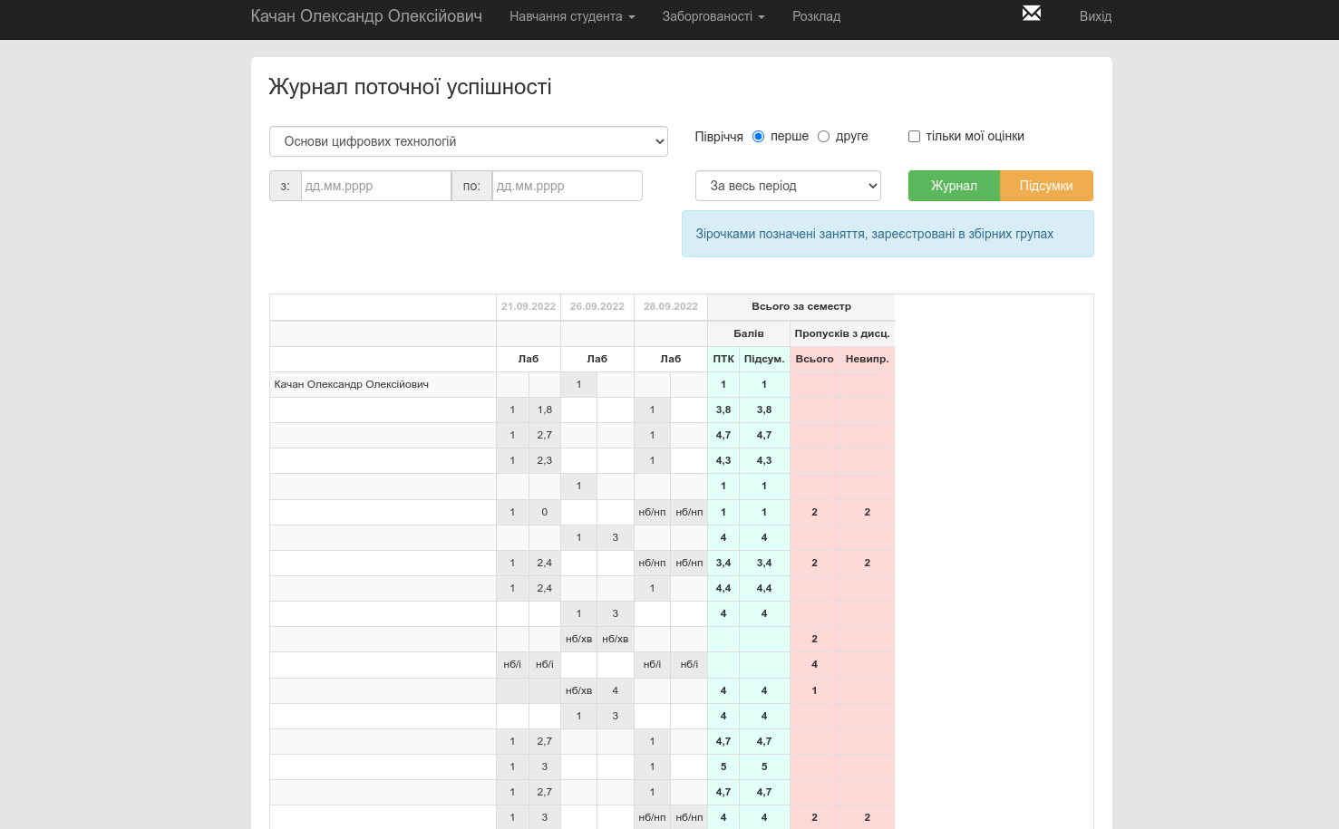Open the 'Навчання студента' menu
Viewport: 1339px width, 829px height.
(571, 16)
